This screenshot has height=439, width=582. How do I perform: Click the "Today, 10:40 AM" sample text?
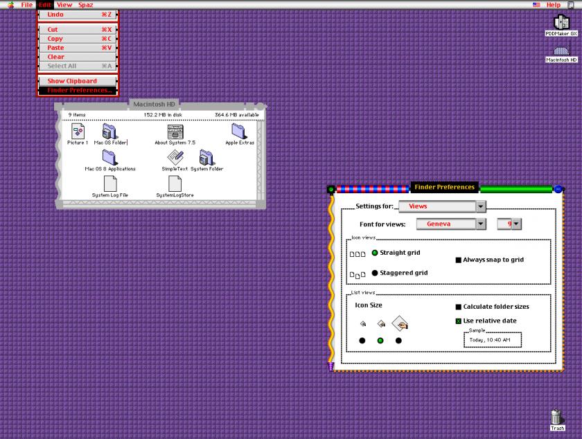[x=490, y=340]
